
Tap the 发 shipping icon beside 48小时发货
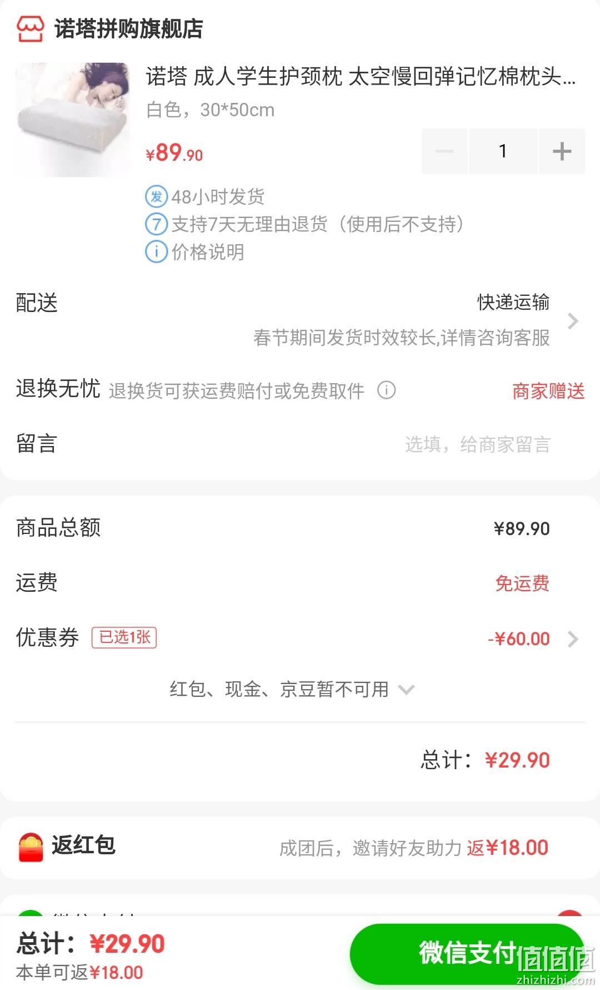[x=156, y=196]
